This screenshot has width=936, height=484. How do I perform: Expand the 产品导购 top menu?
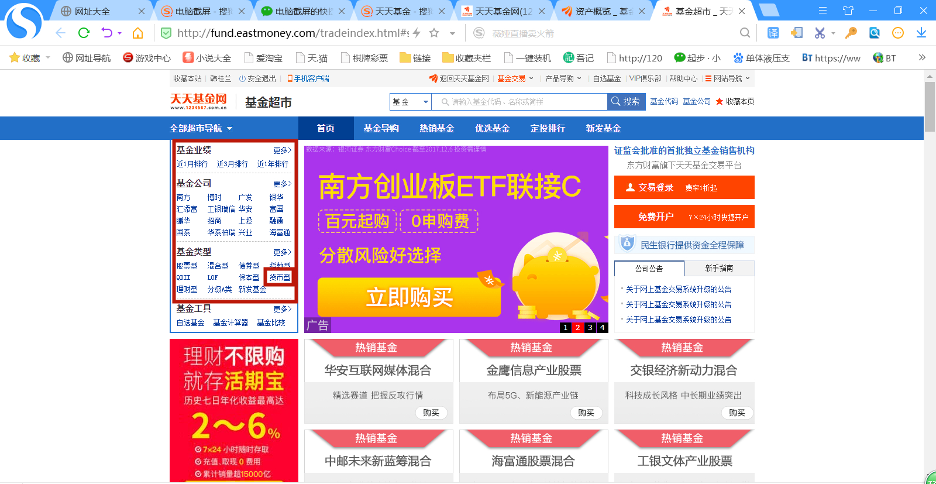point(563,78)
